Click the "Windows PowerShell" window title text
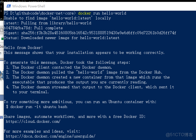Screen dimensions: 196x140 point(29,6)
